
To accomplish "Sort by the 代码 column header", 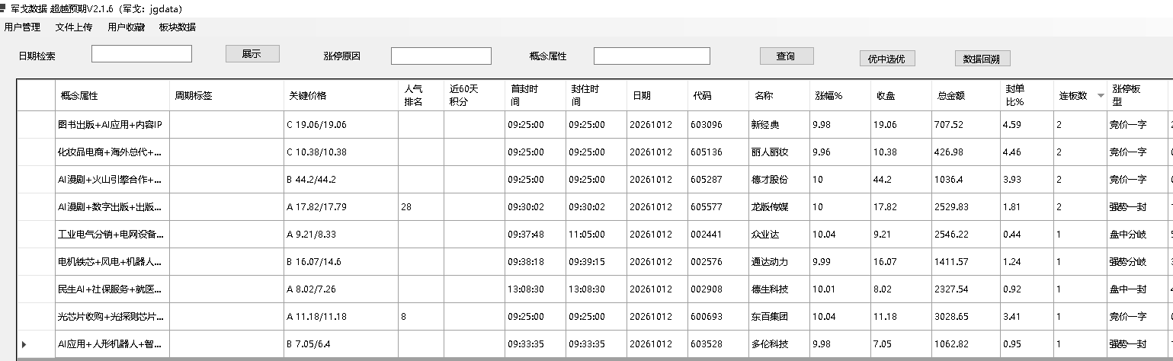I will point(718,96).
